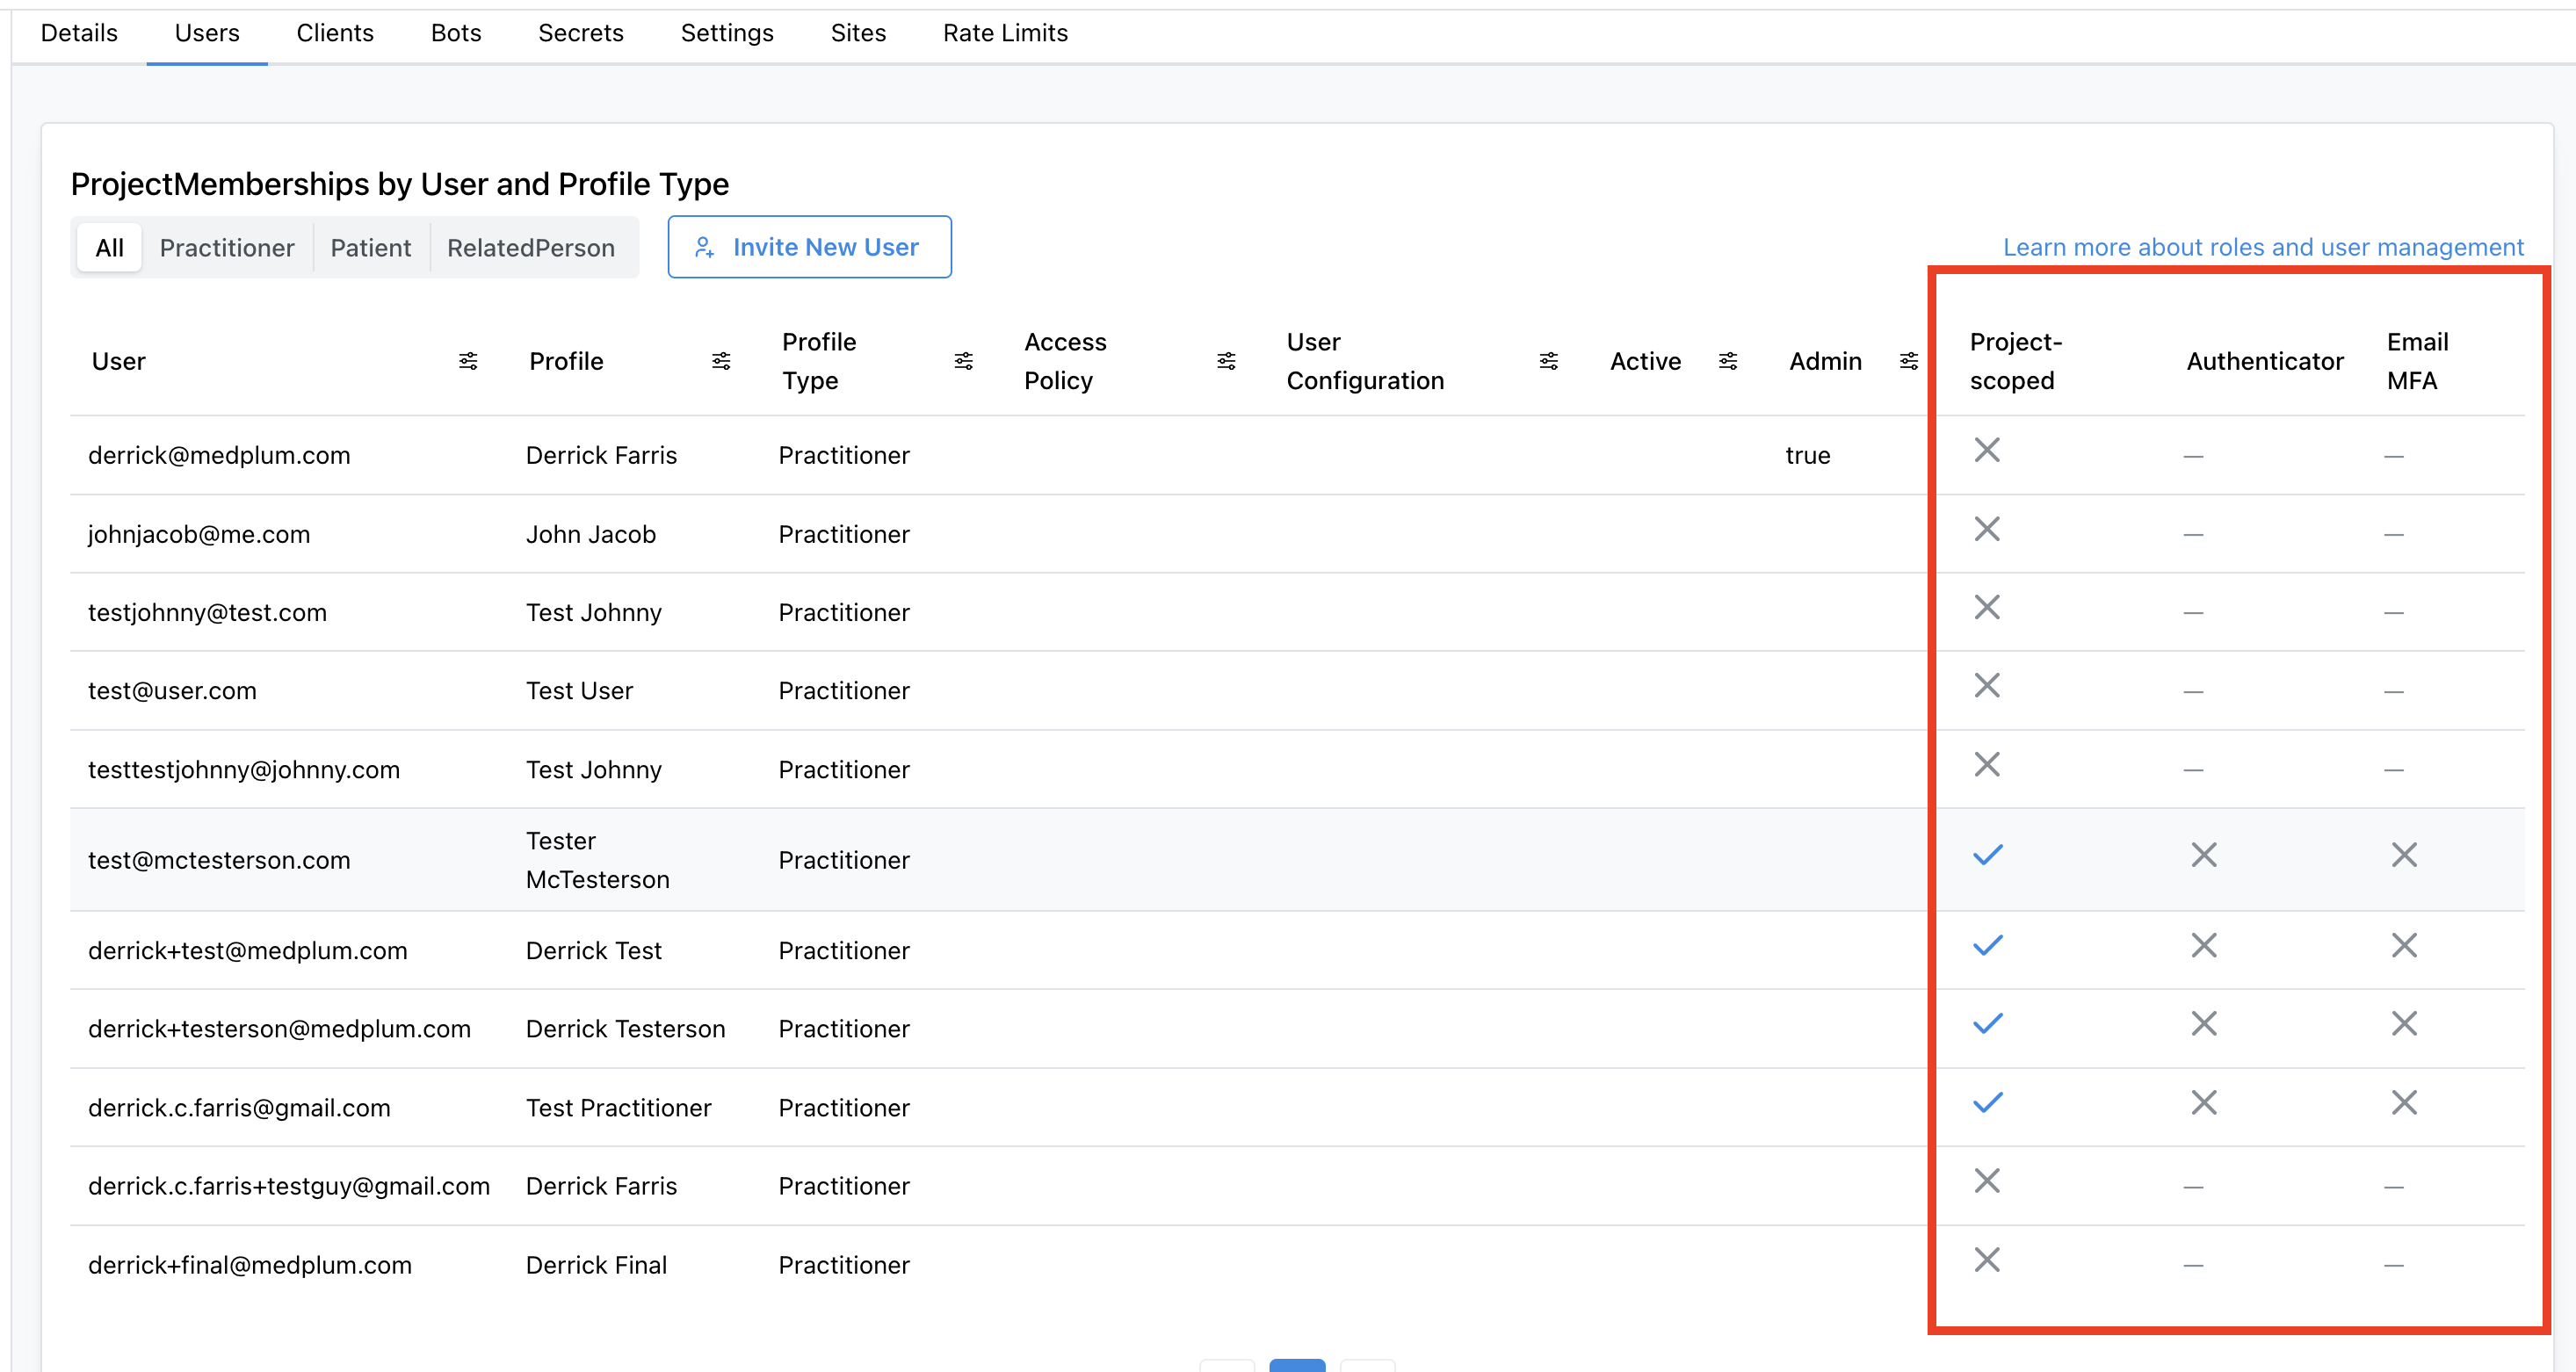Open Learn more about roles and user management

[2263, 247]
